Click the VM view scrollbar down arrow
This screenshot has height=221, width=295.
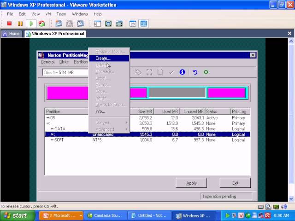tap(291, 198)
